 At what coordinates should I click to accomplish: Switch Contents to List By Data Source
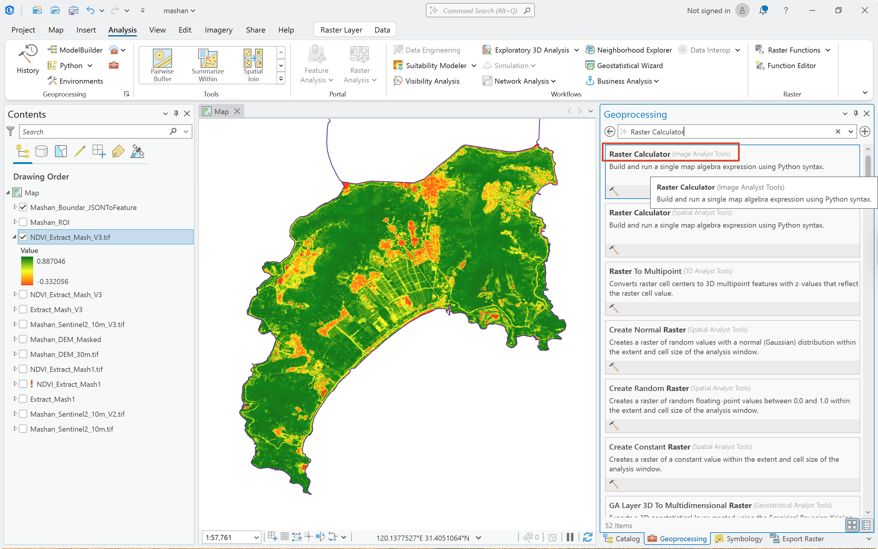42,151
